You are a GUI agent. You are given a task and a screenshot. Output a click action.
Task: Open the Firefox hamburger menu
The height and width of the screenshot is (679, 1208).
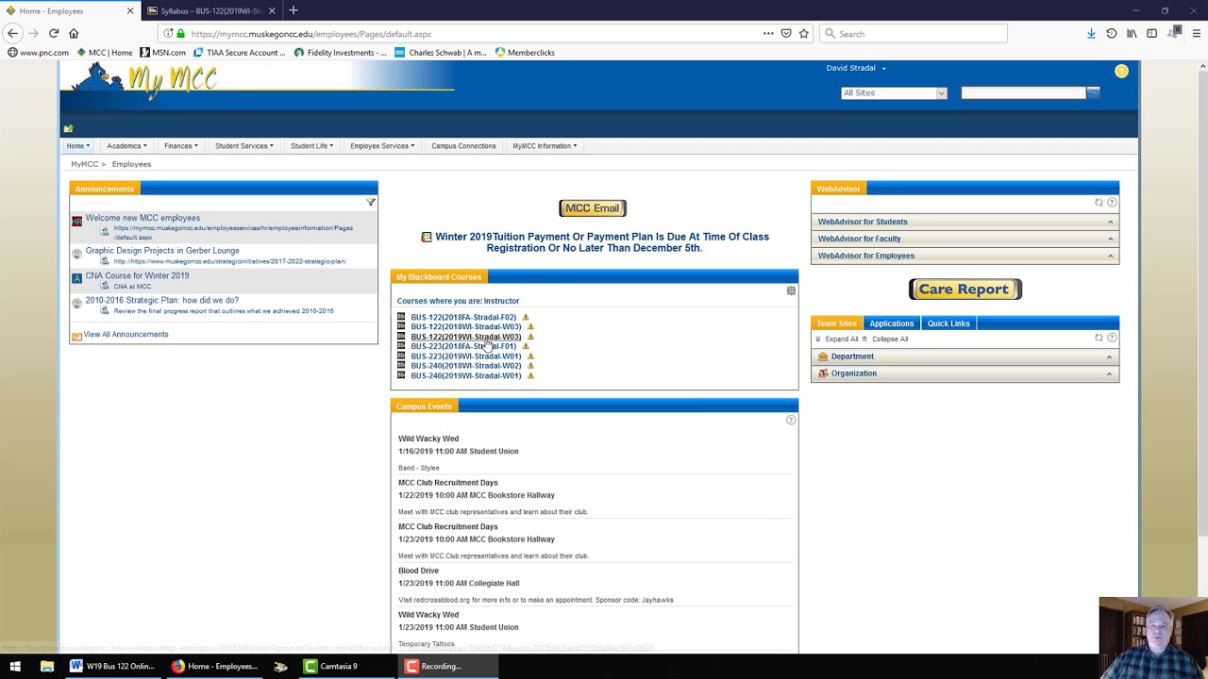1197,33
